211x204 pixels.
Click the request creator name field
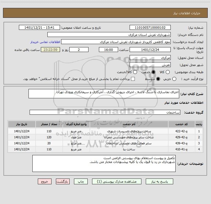coord(116,42)
